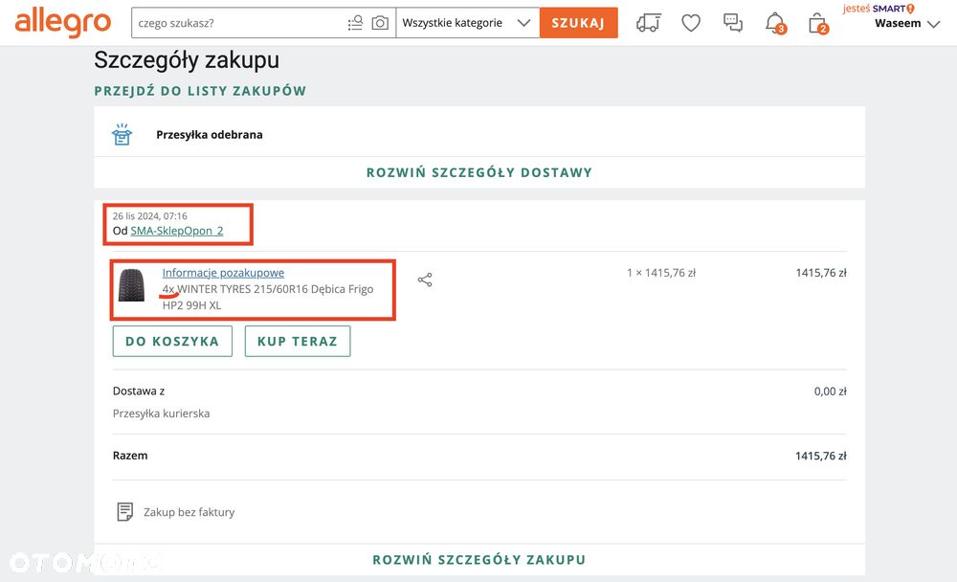Expand ROZWIŃ SZCZEGÓŁY ZAKUPU section
This screenshot has width=957, height=582.
(479, 560)
